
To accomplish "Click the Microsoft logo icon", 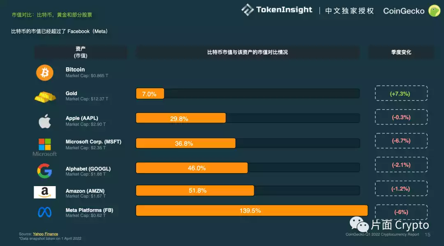I will pyautogui.click(x=45, y=145).
